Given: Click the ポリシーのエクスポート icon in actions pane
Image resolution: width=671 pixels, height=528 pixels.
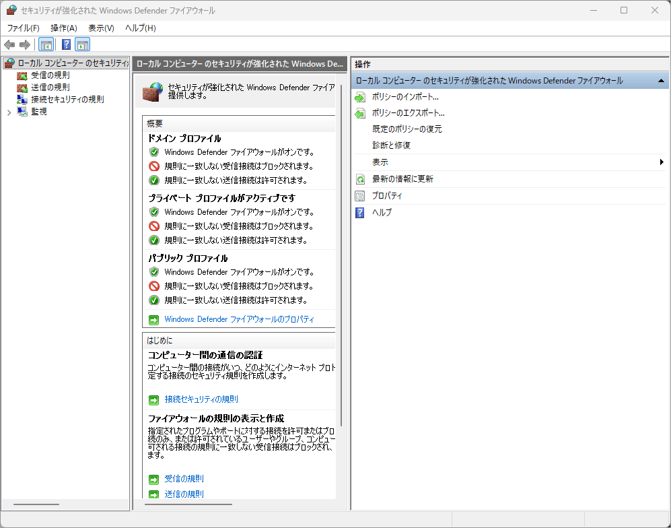Looking at the screenshot, I should point(360,113).
